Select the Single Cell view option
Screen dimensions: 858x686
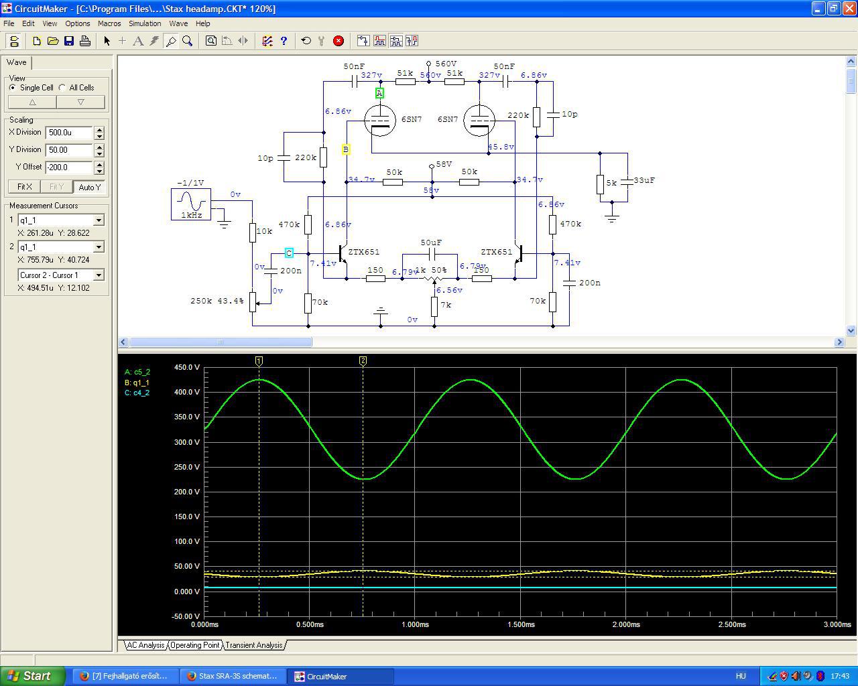pyautogui.click(x=32, y=88)
